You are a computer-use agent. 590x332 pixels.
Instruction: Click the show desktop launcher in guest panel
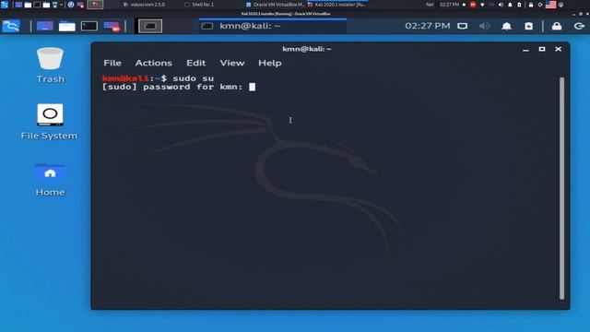45,26
